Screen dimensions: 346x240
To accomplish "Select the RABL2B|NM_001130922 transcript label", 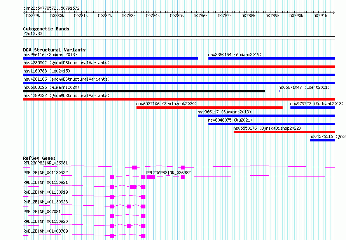I will pyautogui.click(x=45, y=173).
